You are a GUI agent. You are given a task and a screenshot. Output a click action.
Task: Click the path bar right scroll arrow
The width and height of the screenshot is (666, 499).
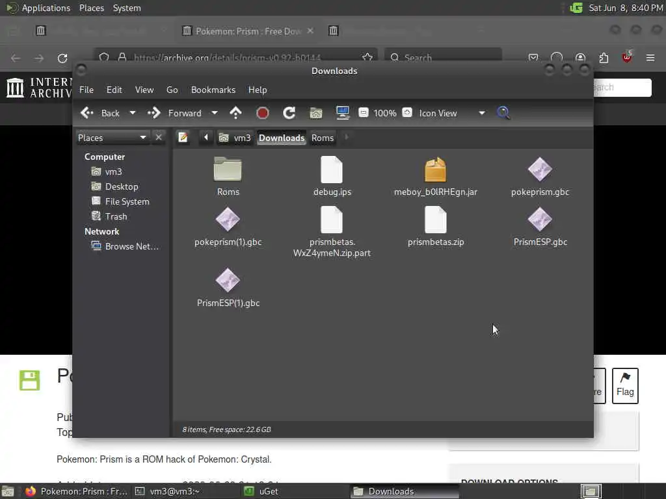coord(347,138)
